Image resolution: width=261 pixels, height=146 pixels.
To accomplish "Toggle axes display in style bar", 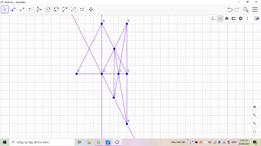I will point(213,19).
